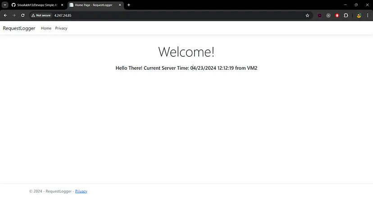Open the Home nav link
The height and width of the screenshot is (198, 373).
pos(46,28)
